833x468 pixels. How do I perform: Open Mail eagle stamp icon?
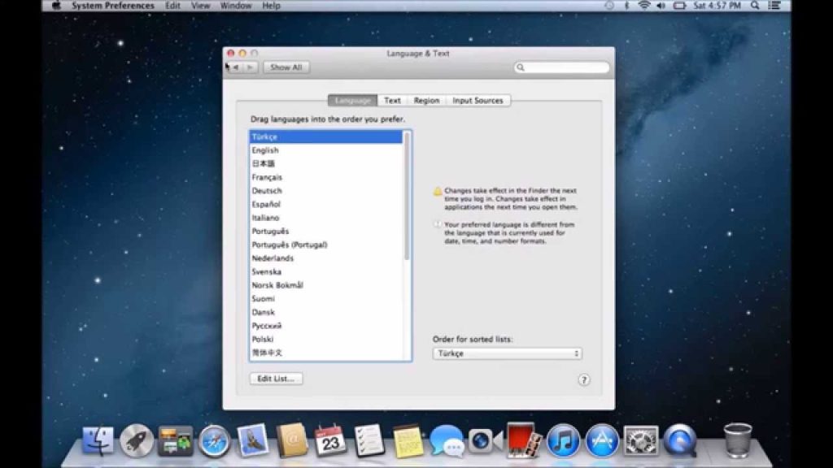pyautogui.click(x=253, y=440)
